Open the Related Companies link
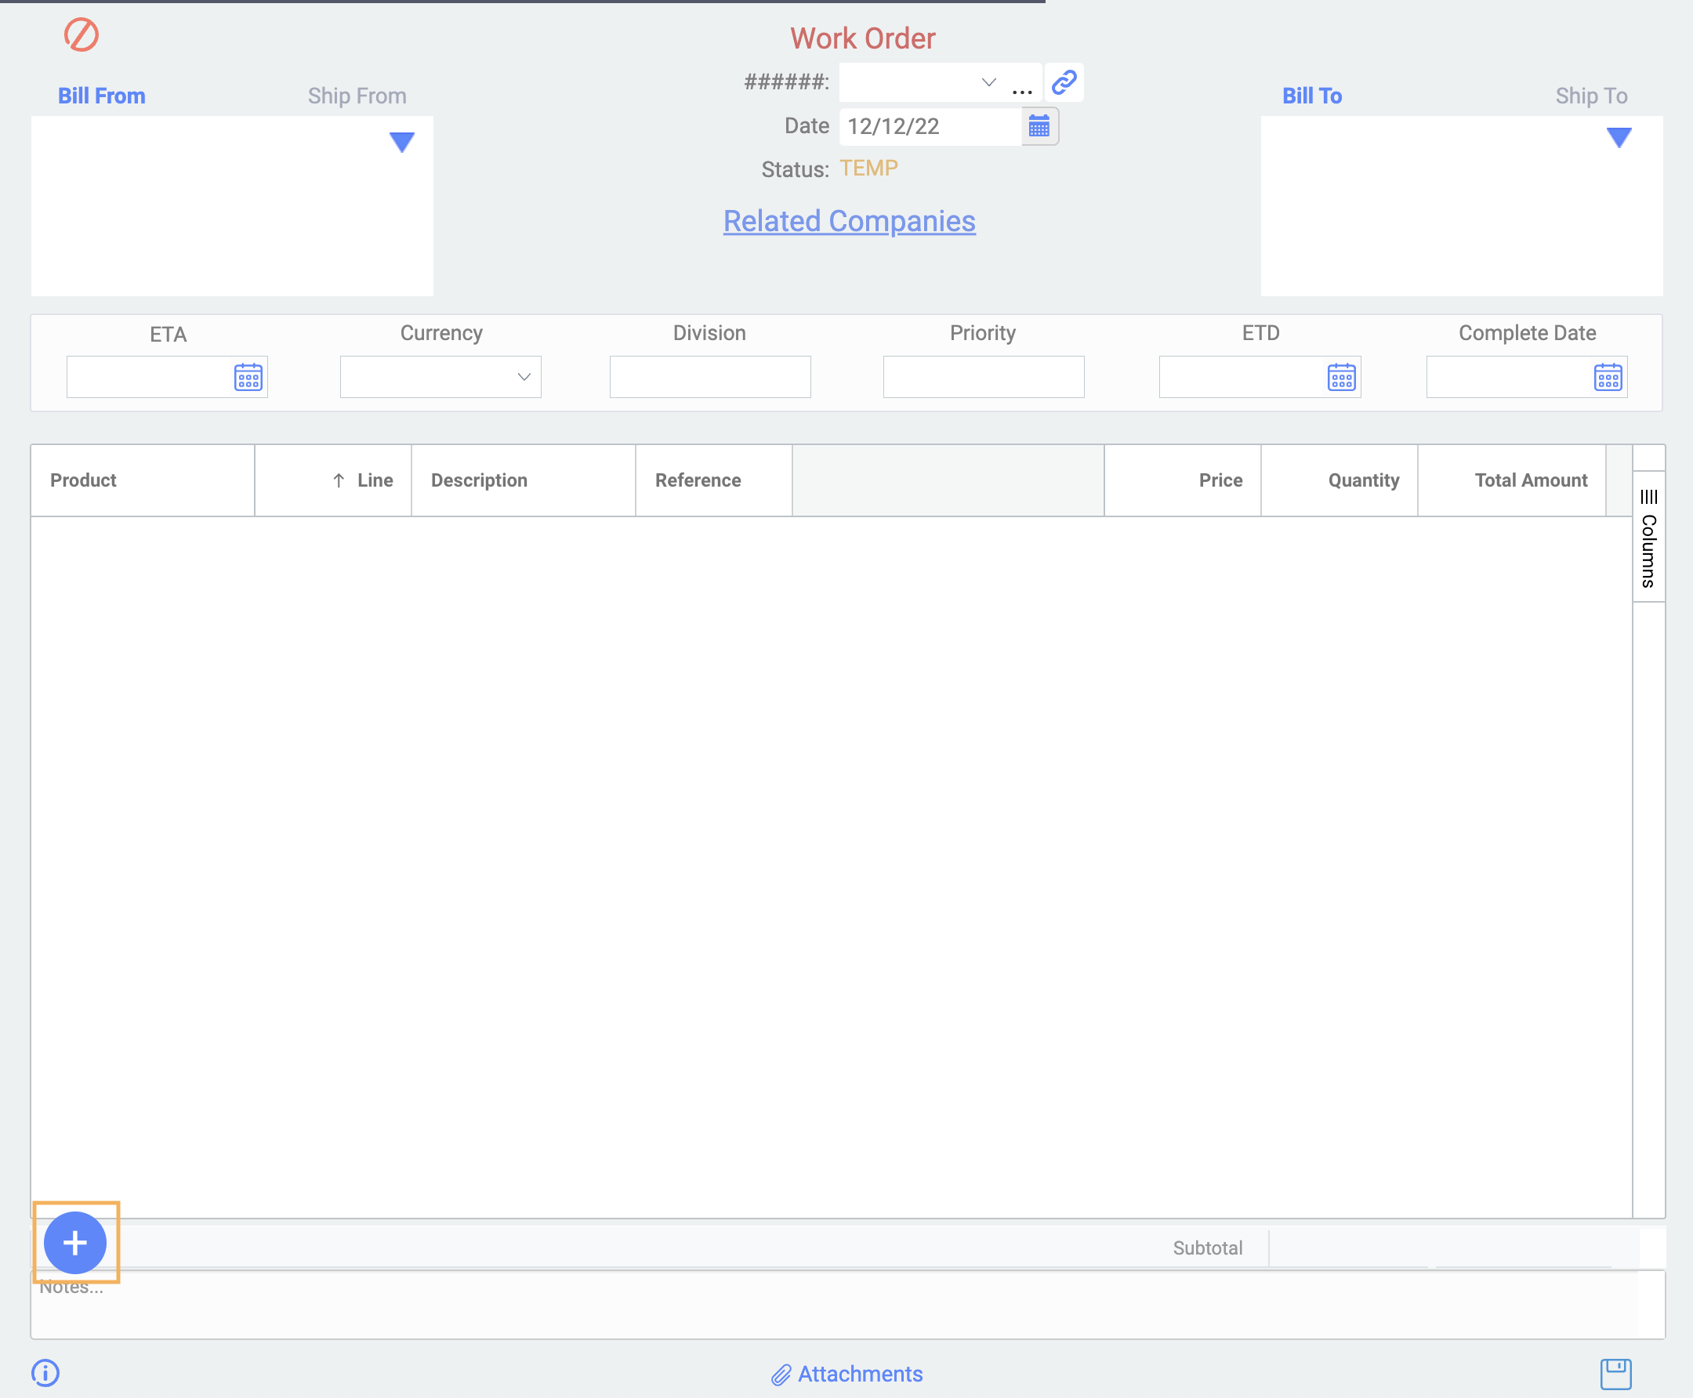Image resolution: width=1693 pixels, height=1398 pixels. [x=849, y=222]
